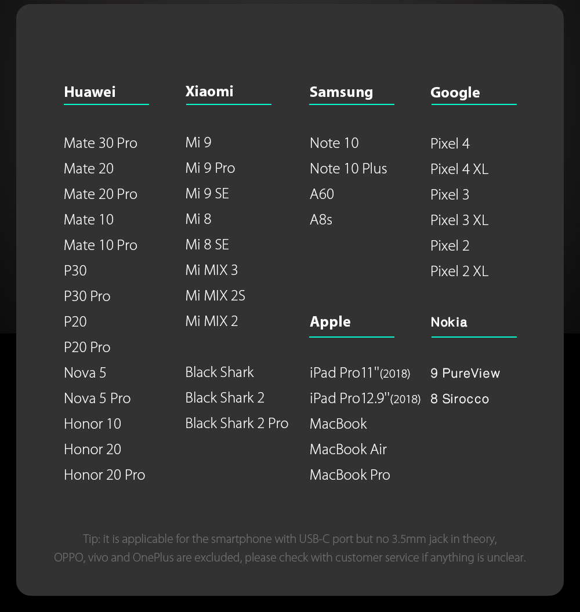580x612 pixels.
Task: Click the Apple section heading
Action: (x=330, y=322)
